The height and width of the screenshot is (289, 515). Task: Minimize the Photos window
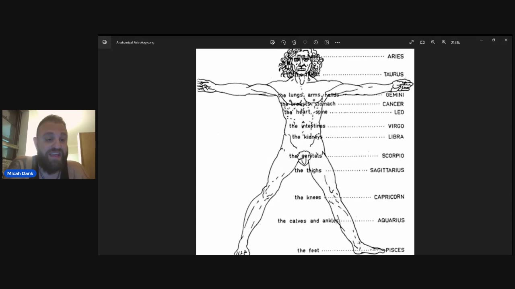click(x=481, y=40)
